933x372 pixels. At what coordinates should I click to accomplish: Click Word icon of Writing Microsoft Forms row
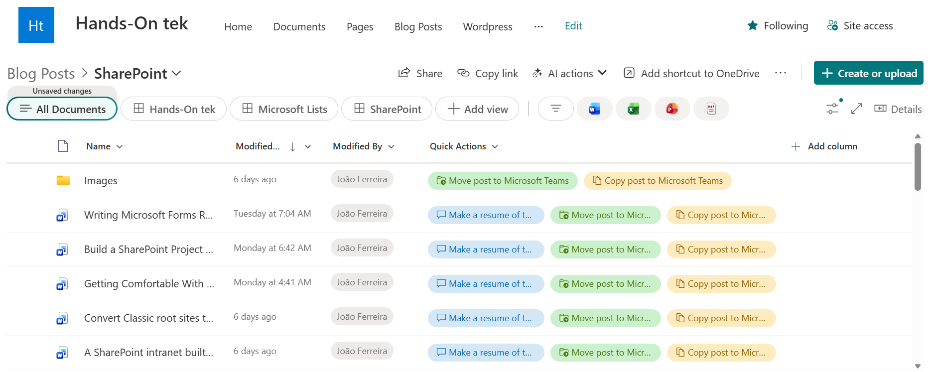[x=62, y=215]
